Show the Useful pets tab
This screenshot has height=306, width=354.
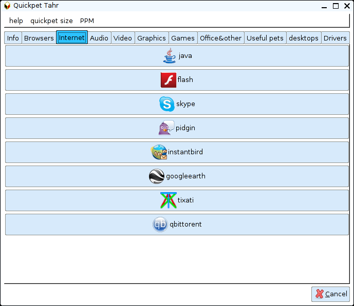coord(265,38)
